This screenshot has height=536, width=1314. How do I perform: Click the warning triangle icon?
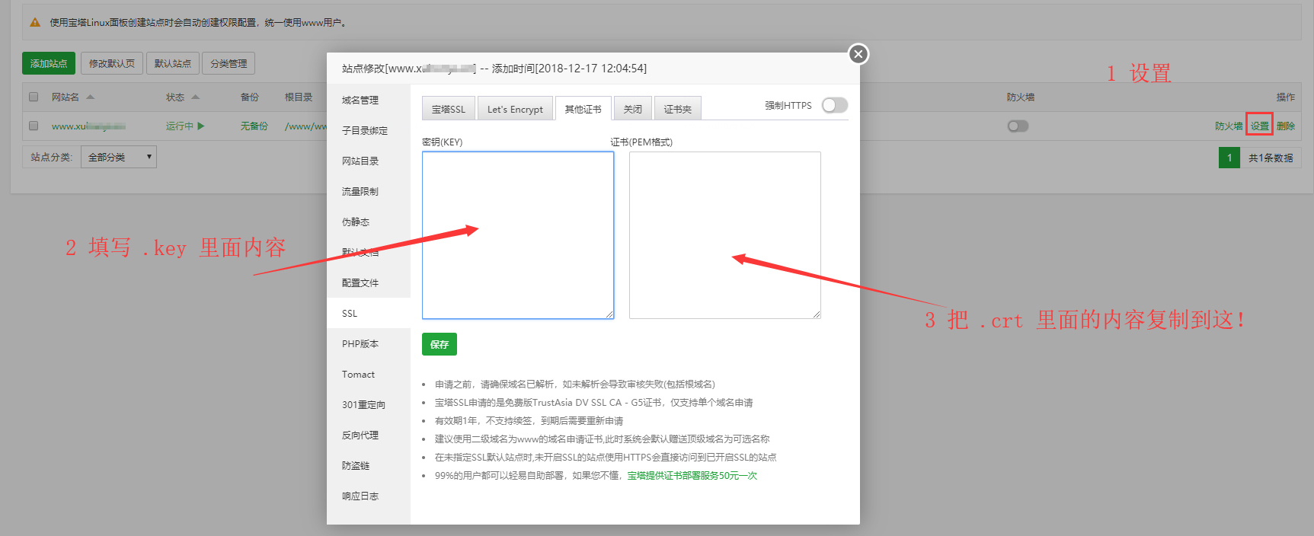(x=35, y=22)
